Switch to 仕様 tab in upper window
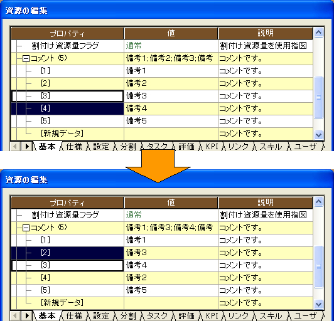This screenshot has width=334, height=321. coord(74,146)
